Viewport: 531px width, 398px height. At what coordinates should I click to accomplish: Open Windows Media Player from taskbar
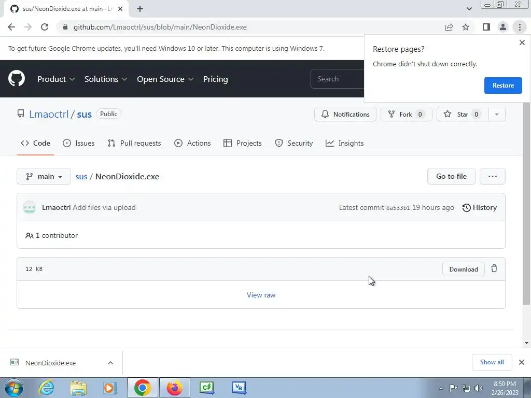click(x=110, y=388)
